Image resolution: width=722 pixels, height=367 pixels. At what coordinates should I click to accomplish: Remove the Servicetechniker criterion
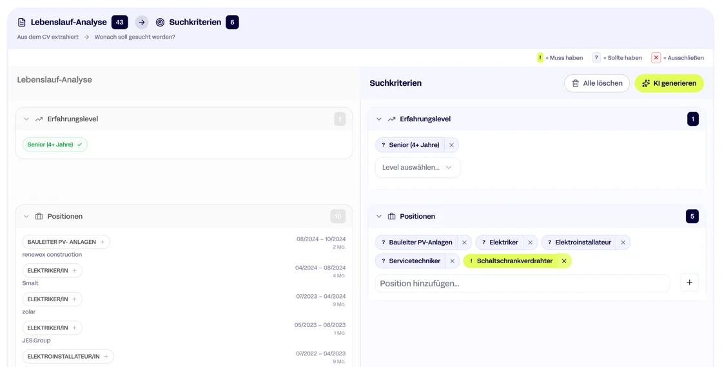(452, 261)
